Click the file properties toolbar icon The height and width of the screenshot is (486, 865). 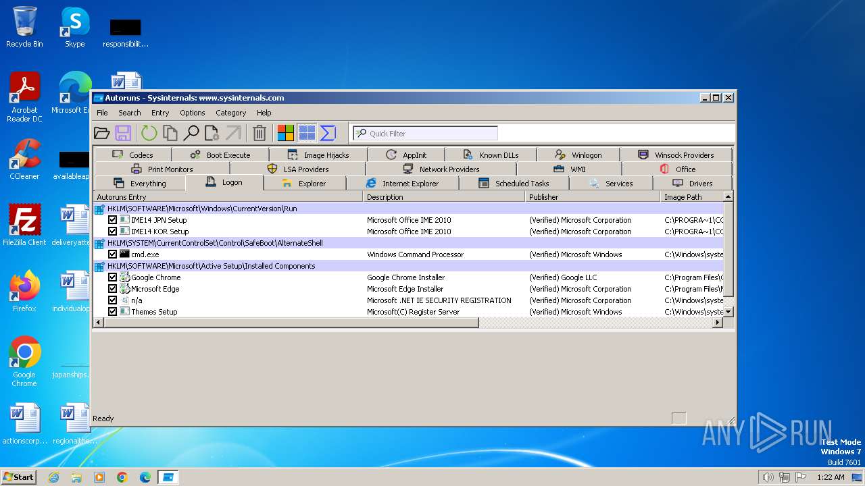(212, 133)
